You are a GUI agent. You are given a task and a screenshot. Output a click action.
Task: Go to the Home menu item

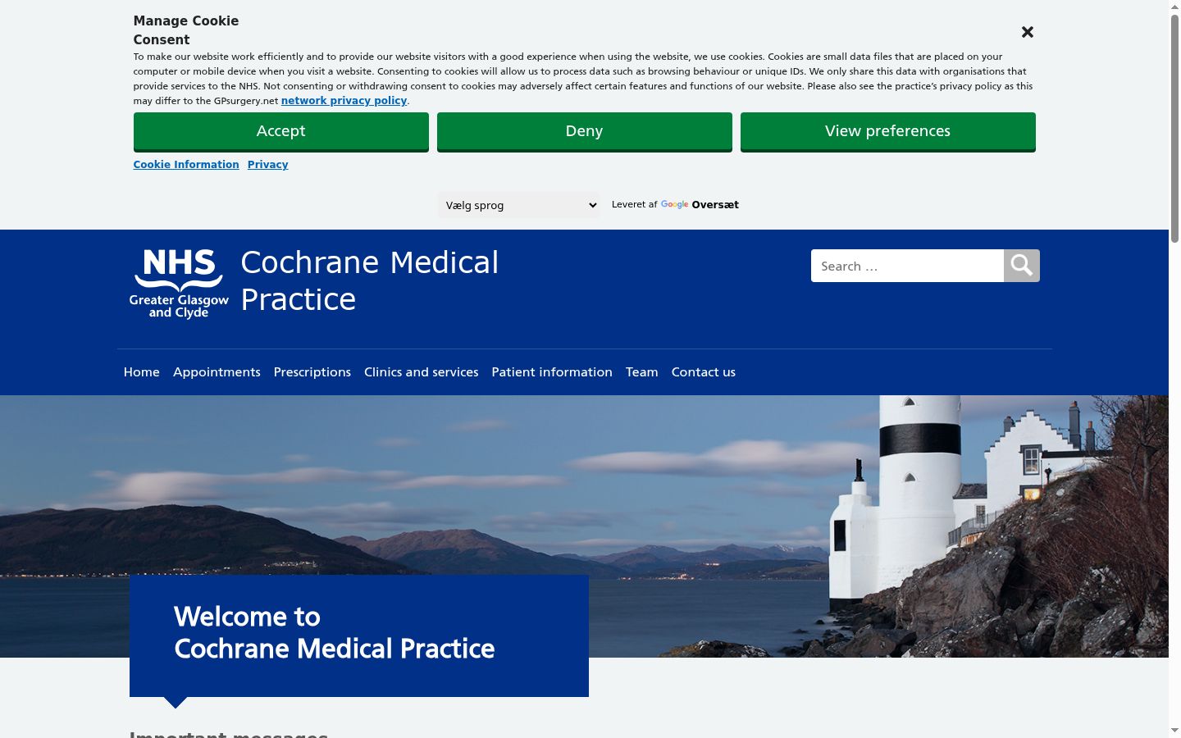(142, 372)
